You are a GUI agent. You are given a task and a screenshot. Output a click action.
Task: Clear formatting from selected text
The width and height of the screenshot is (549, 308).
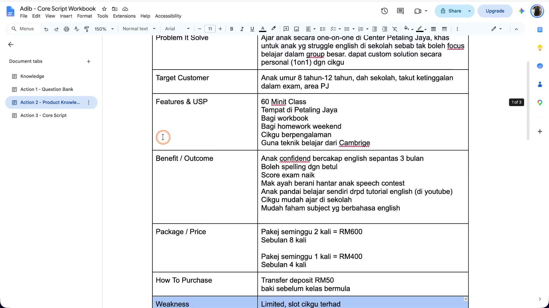click(395, 29)
